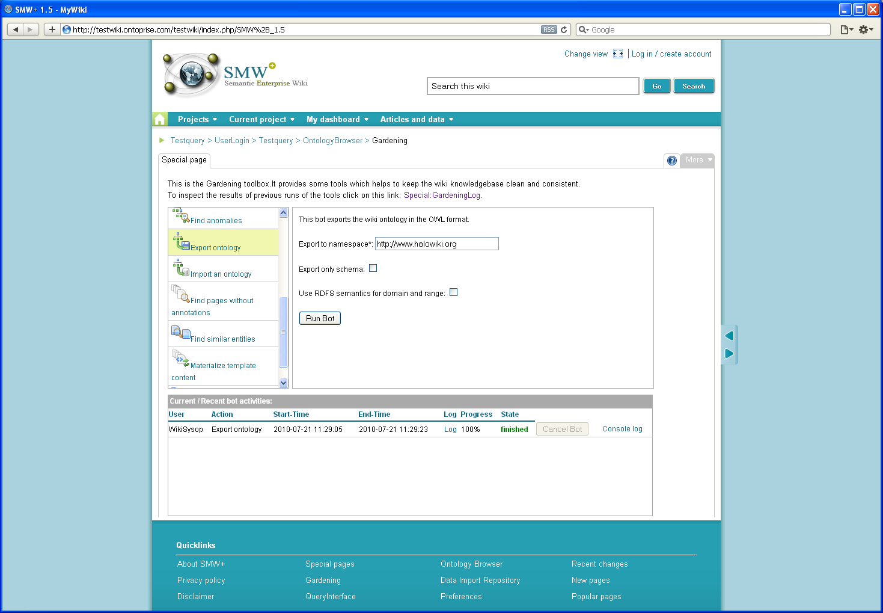Click the browser reload icon
This screenshot has height=613, width=883.
(x=564, y=29)
